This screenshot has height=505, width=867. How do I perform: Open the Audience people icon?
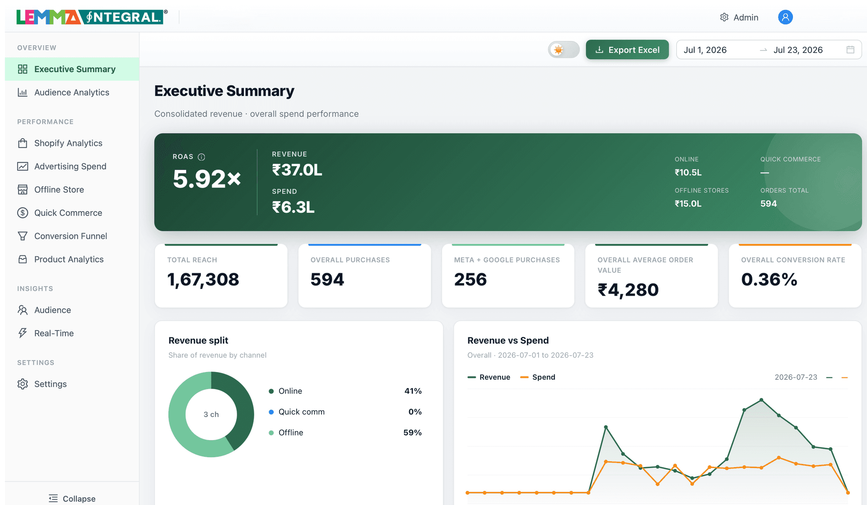(x=23, y=310)
